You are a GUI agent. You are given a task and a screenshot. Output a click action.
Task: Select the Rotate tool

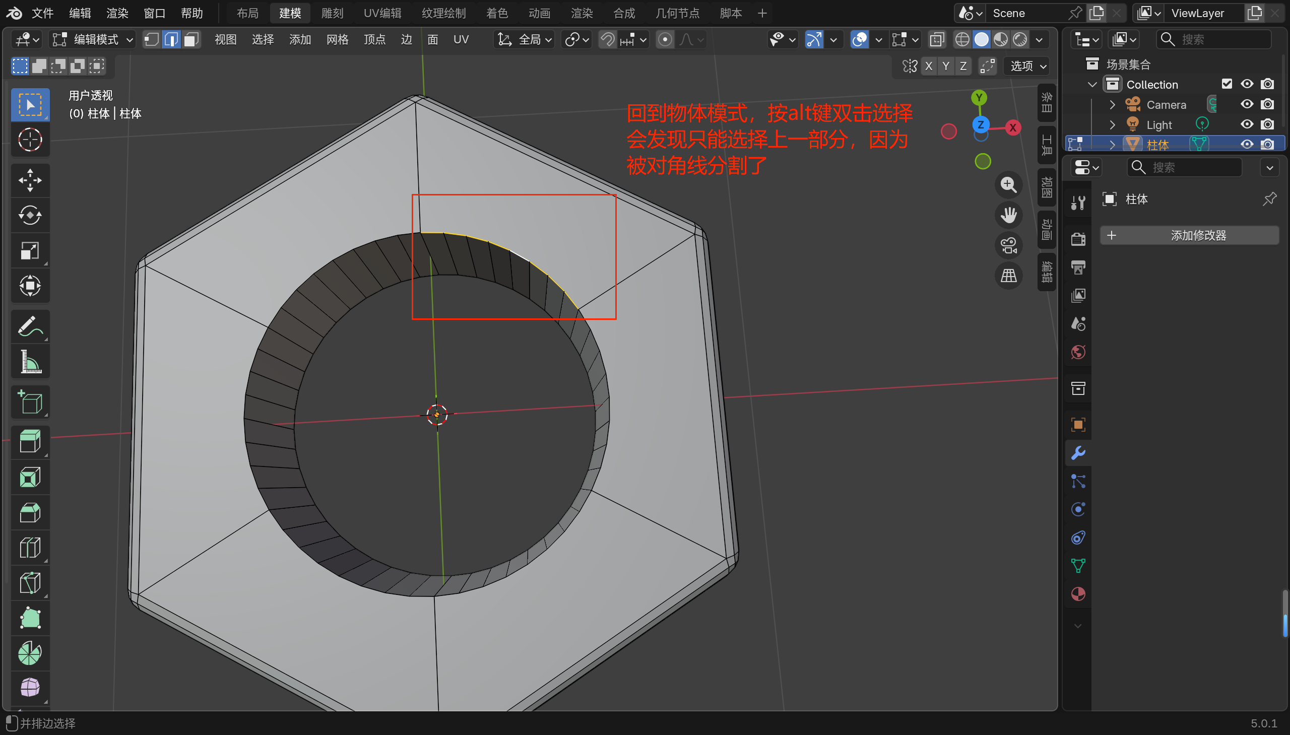pos(30,216)
